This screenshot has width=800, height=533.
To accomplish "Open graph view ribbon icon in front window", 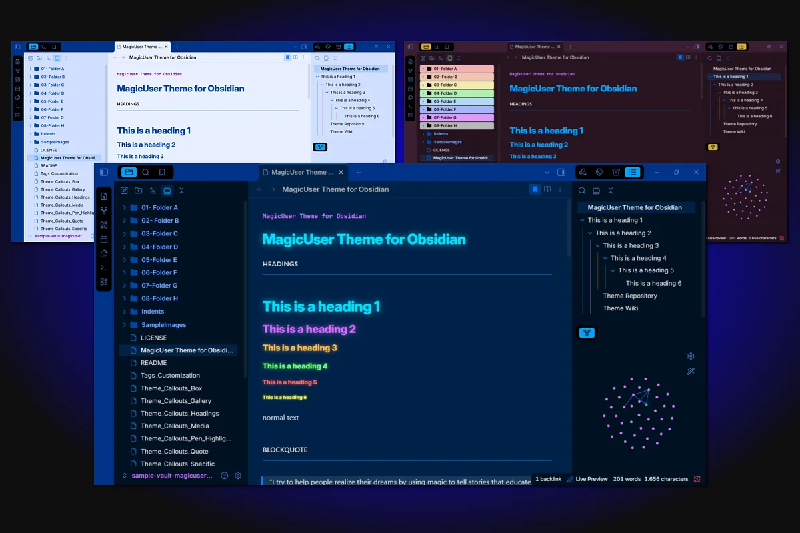I will point(104,211).
